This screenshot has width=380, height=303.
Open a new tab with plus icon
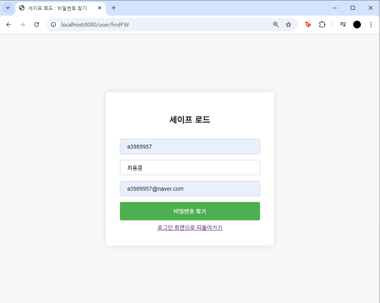(114, 8)
